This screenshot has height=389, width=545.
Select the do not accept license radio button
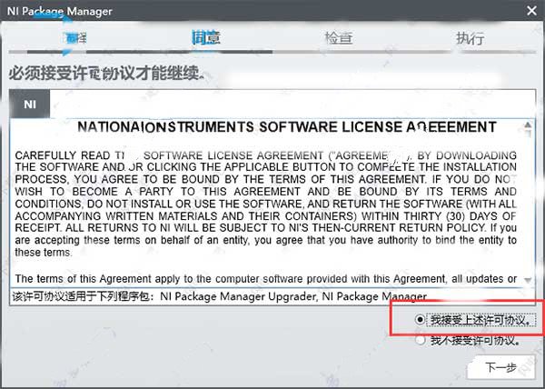[x=420, y=340]
